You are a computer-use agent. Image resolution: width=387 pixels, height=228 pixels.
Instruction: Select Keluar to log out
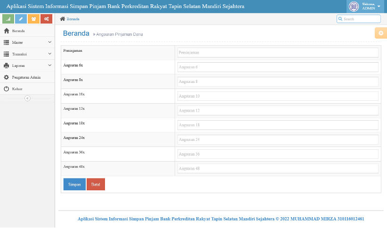27,89
